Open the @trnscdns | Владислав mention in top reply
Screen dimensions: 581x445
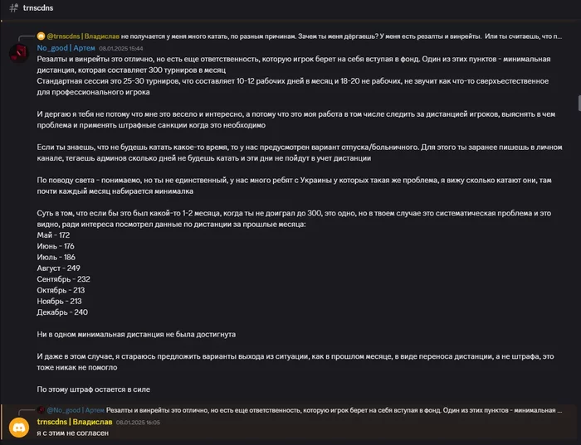coord(82,36)
